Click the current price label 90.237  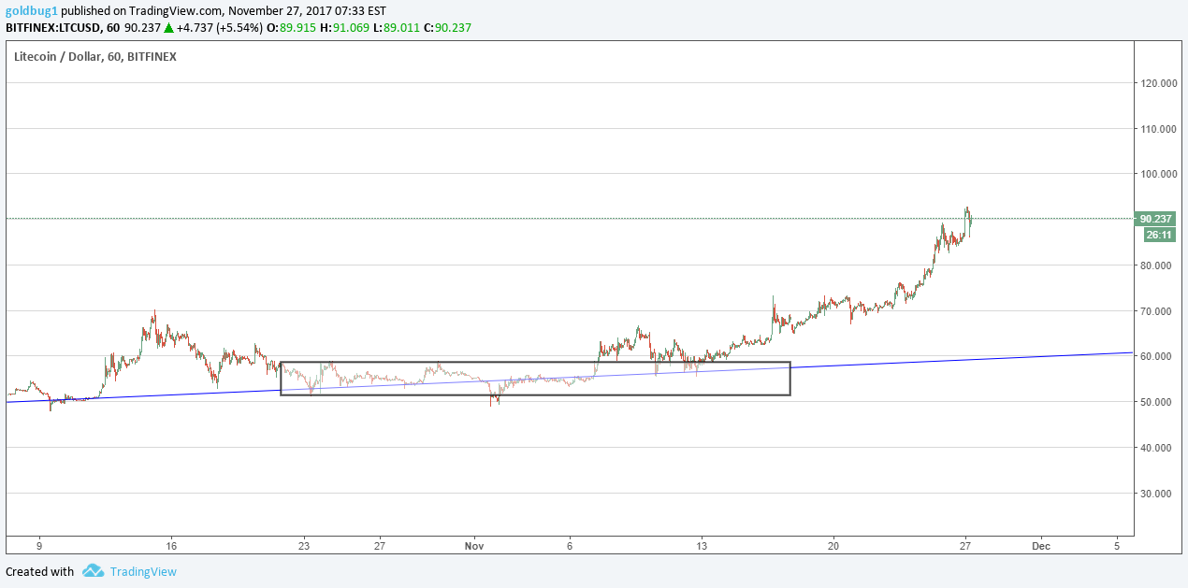(x=1156, y=219)
